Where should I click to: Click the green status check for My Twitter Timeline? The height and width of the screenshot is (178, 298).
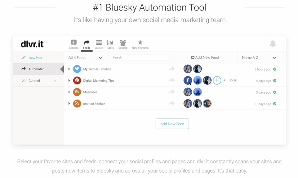click(275, 69)
